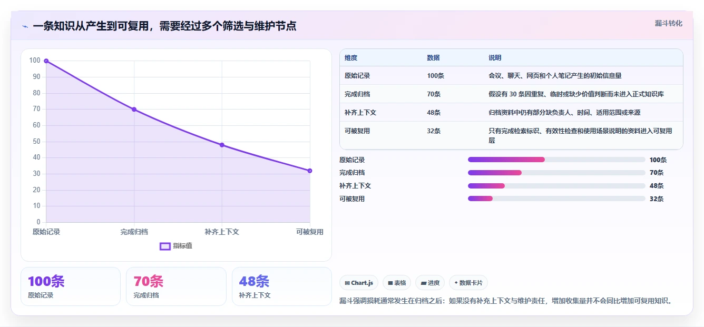This screenshot has width=704, height=327.
Task: Click the 完成归档 progress bar
Action: click(556, 173)
